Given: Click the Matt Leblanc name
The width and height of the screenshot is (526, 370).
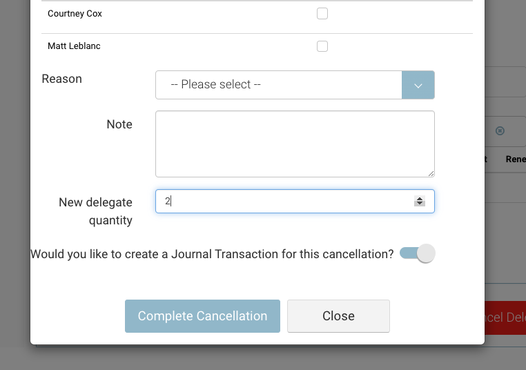Looking at the screenshot, I should [x=74, y=46].
